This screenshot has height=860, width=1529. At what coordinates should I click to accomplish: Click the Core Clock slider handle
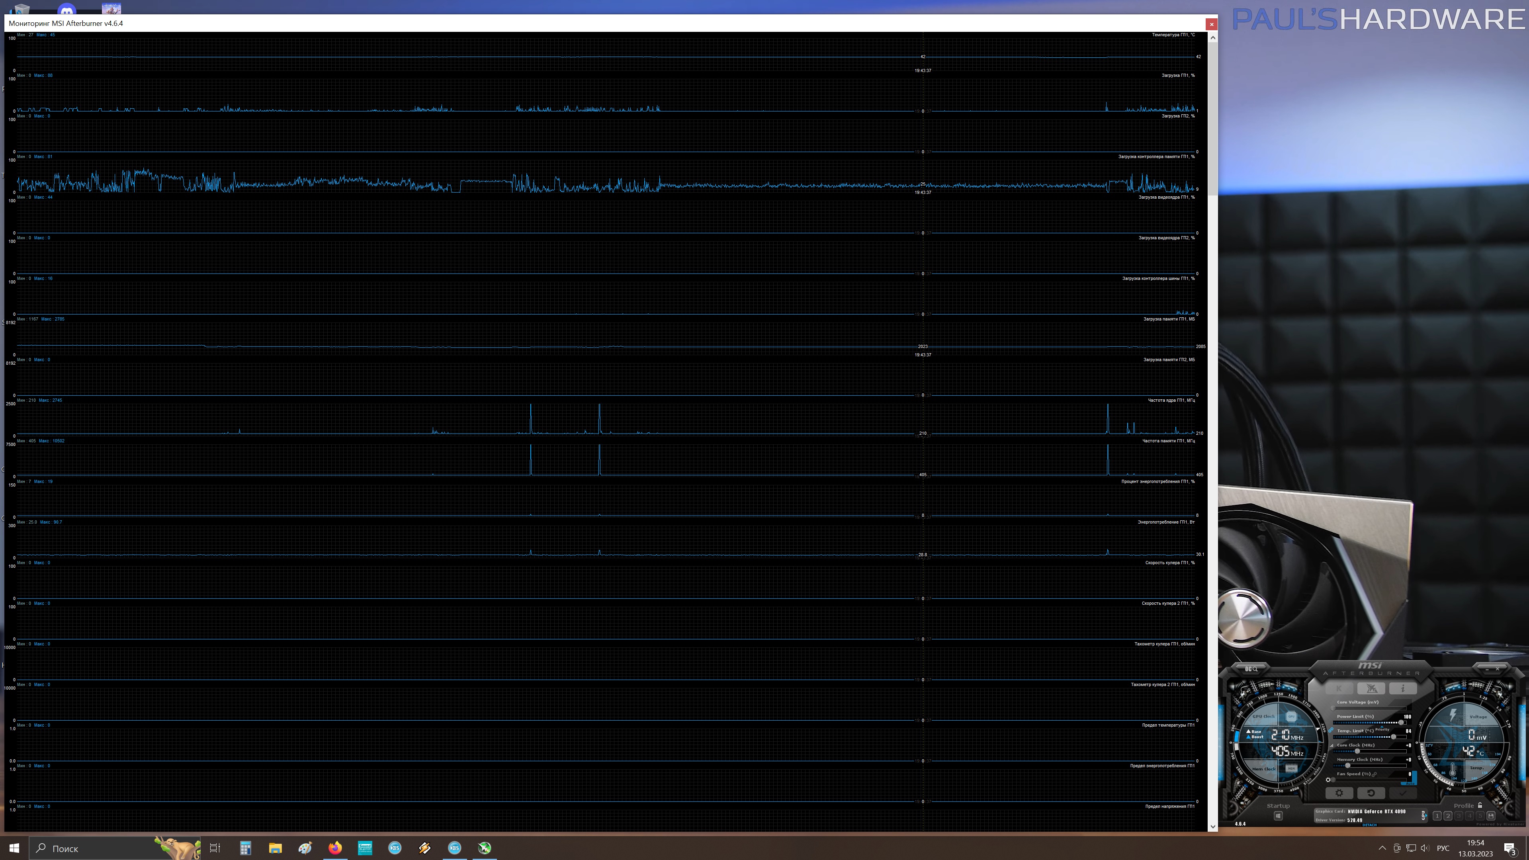point(1357,751)
